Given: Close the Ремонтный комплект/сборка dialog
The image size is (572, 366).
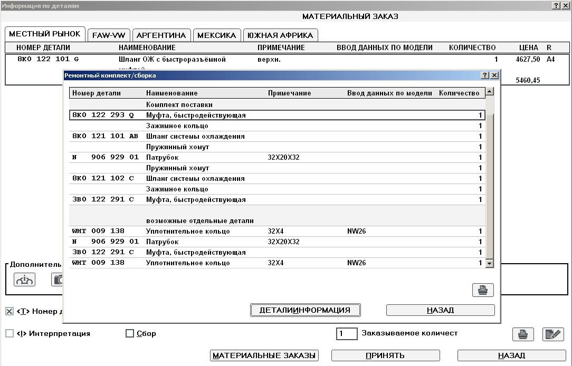Looking at the screenshot, I should click(494, 75).
